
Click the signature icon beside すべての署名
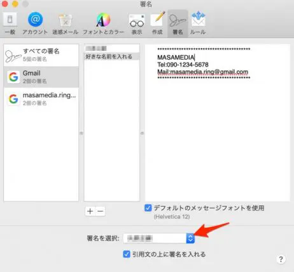(x=13, y=56)
